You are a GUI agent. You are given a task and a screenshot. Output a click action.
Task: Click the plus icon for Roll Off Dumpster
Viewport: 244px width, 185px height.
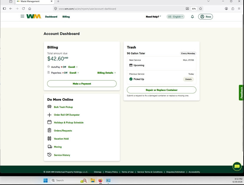49,115
